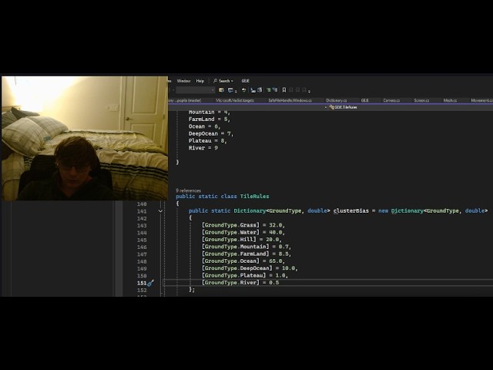Click the GEJE solution name in the title bar

(x=245, y=81)
